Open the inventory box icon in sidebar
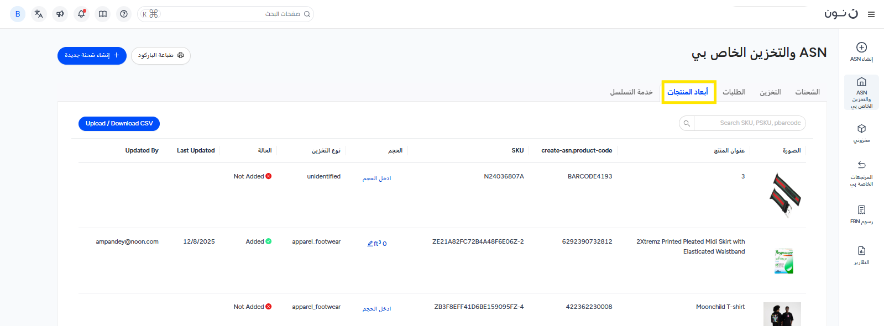 (861, 129)
